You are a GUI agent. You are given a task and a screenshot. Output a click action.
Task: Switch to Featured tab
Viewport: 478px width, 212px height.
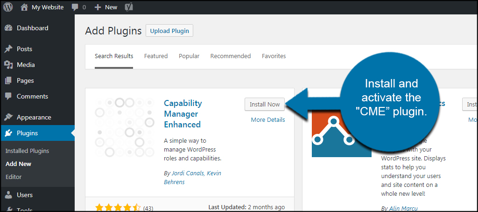click(x=156, y=56)
